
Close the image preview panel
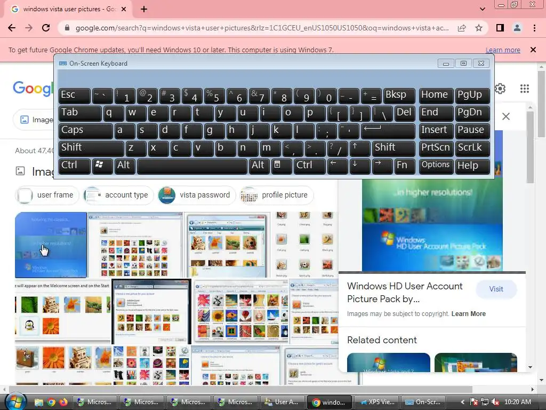click(505, 116)
